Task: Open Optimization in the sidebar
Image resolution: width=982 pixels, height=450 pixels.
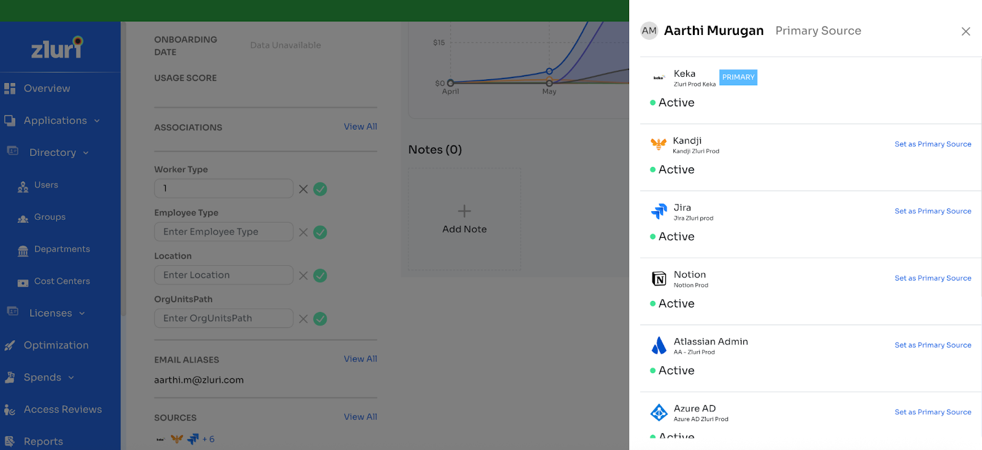Action: click(56, 345)
